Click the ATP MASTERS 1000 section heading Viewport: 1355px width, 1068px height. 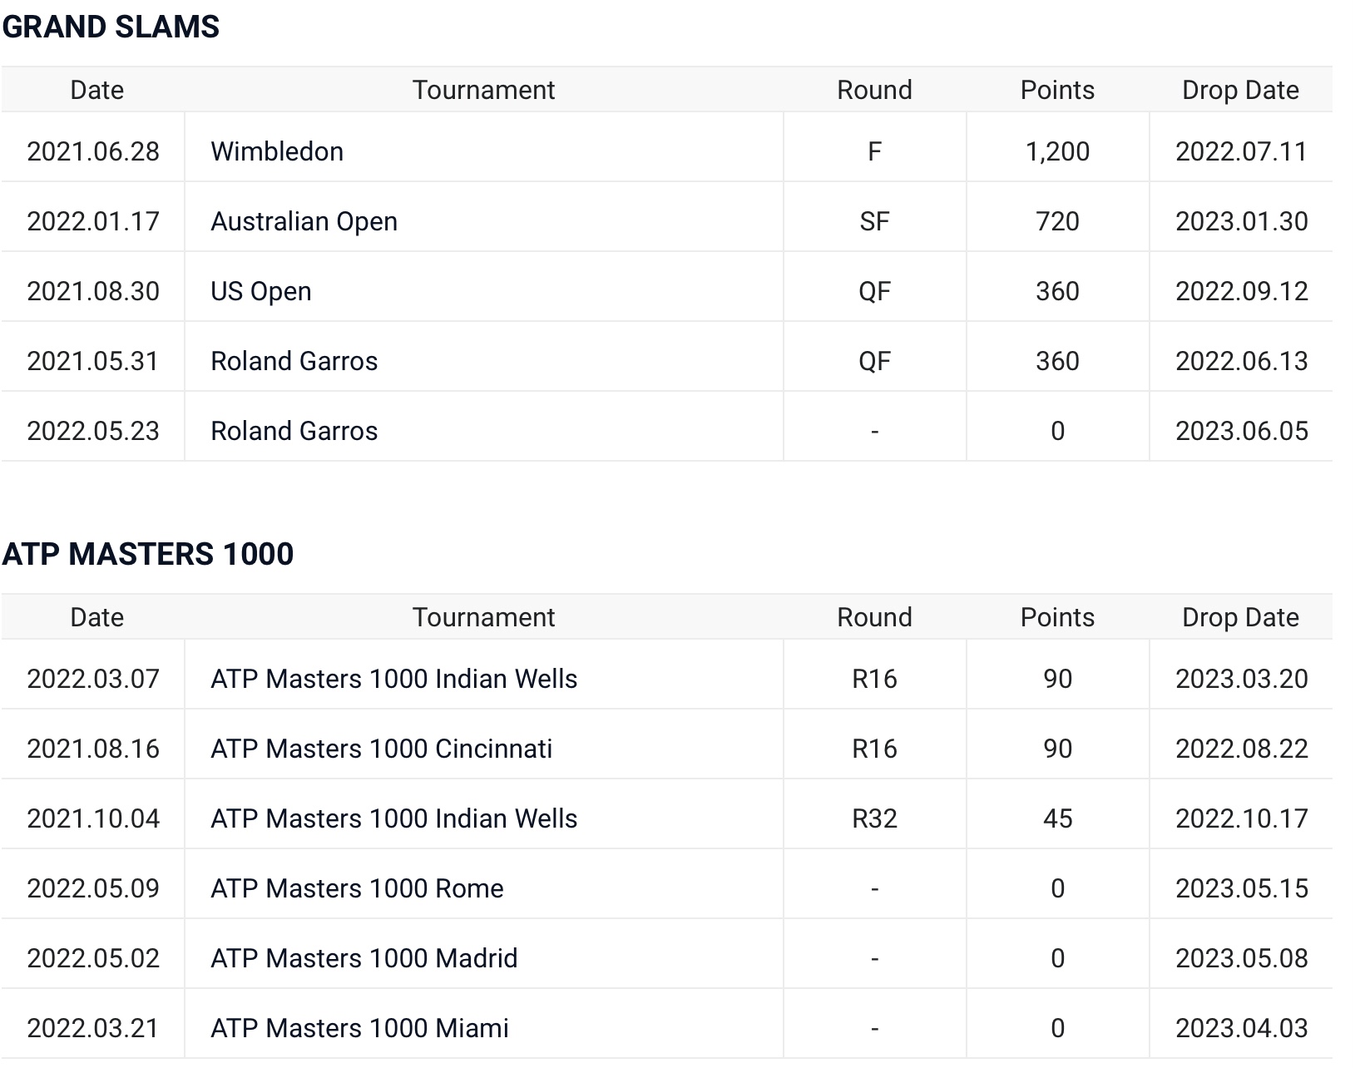point(148,554)
